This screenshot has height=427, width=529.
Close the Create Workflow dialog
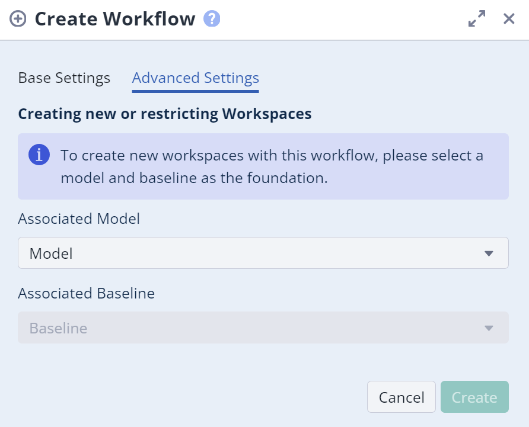(509, 19)
